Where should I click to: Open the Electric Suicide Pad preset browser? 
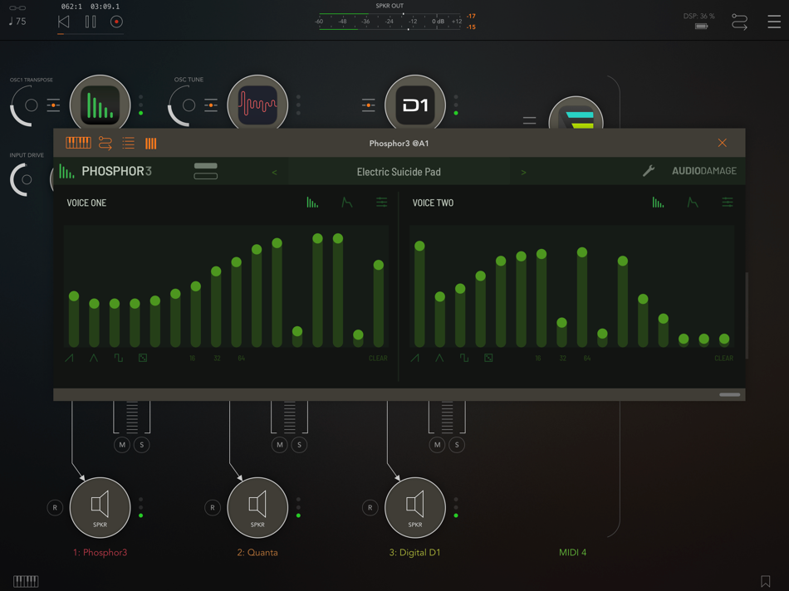pyautogui.click(x=399, y=170)
